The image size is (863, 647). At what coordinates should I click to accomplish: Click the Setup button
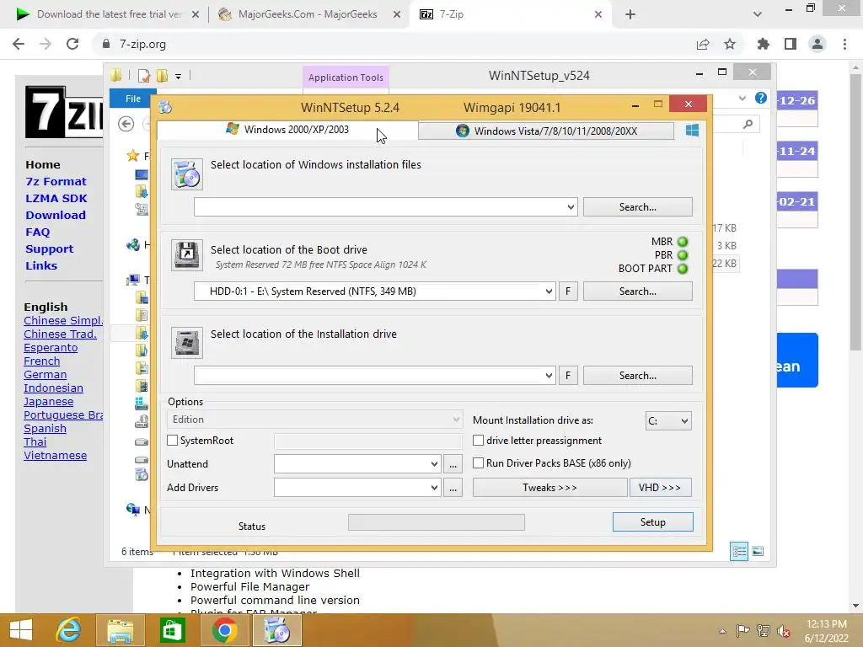click(653, 522)
